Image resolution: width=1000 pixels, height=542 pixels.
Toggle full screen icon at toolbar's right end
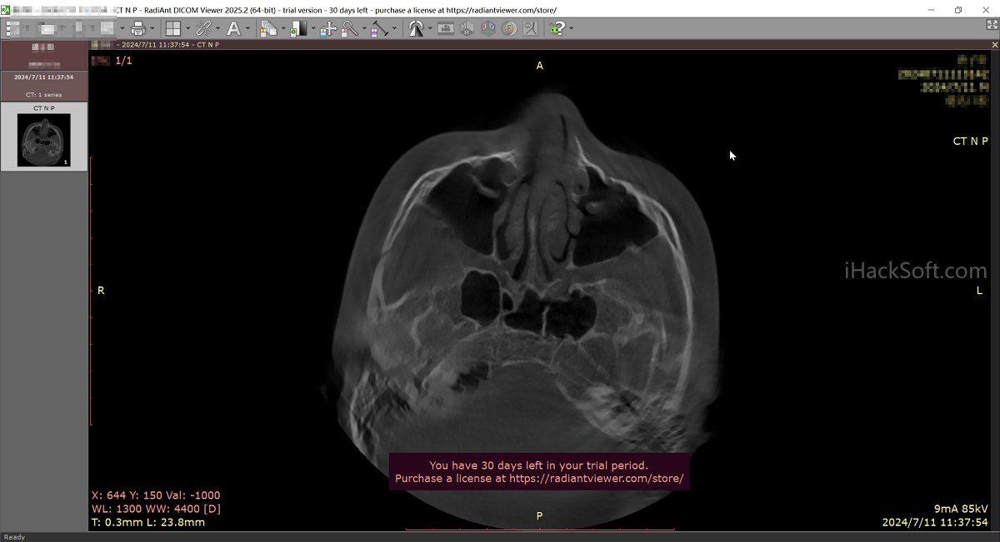coord(992,26)
